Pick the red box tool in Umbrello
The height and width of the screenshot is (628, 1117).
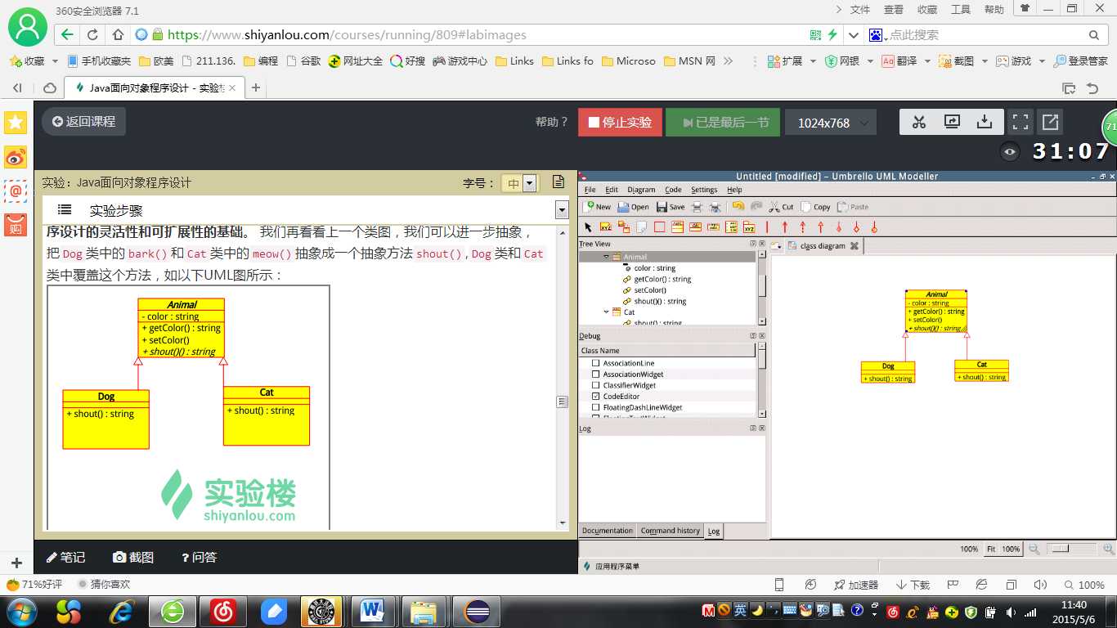click(x=659, y=227)
